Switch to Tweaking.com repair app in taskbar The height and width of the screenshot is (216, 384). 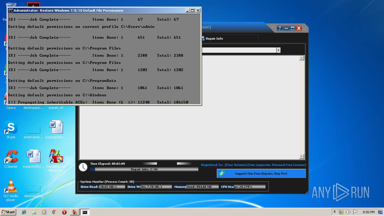click(74, 212)
